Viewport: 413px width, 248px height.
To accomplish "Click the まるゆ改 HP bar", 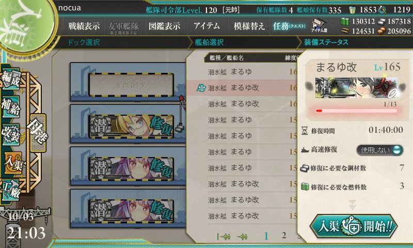I will tap(357, 111).
